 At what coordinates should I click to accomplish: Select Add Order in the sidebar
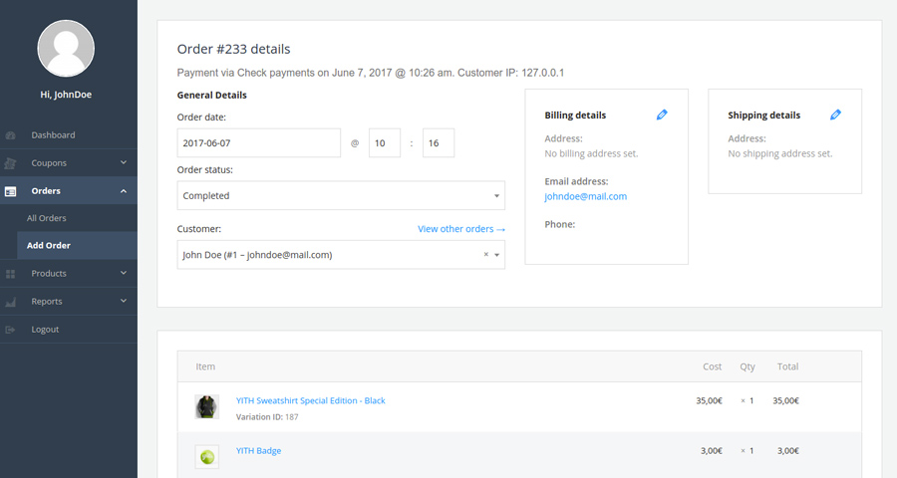[48, 246]
